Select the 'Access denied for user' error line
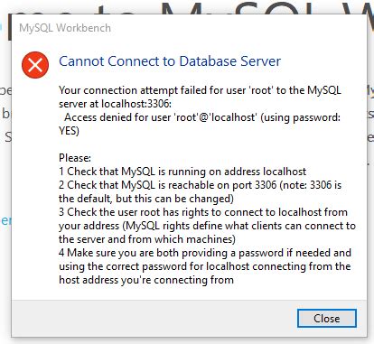 pos(202,117)
